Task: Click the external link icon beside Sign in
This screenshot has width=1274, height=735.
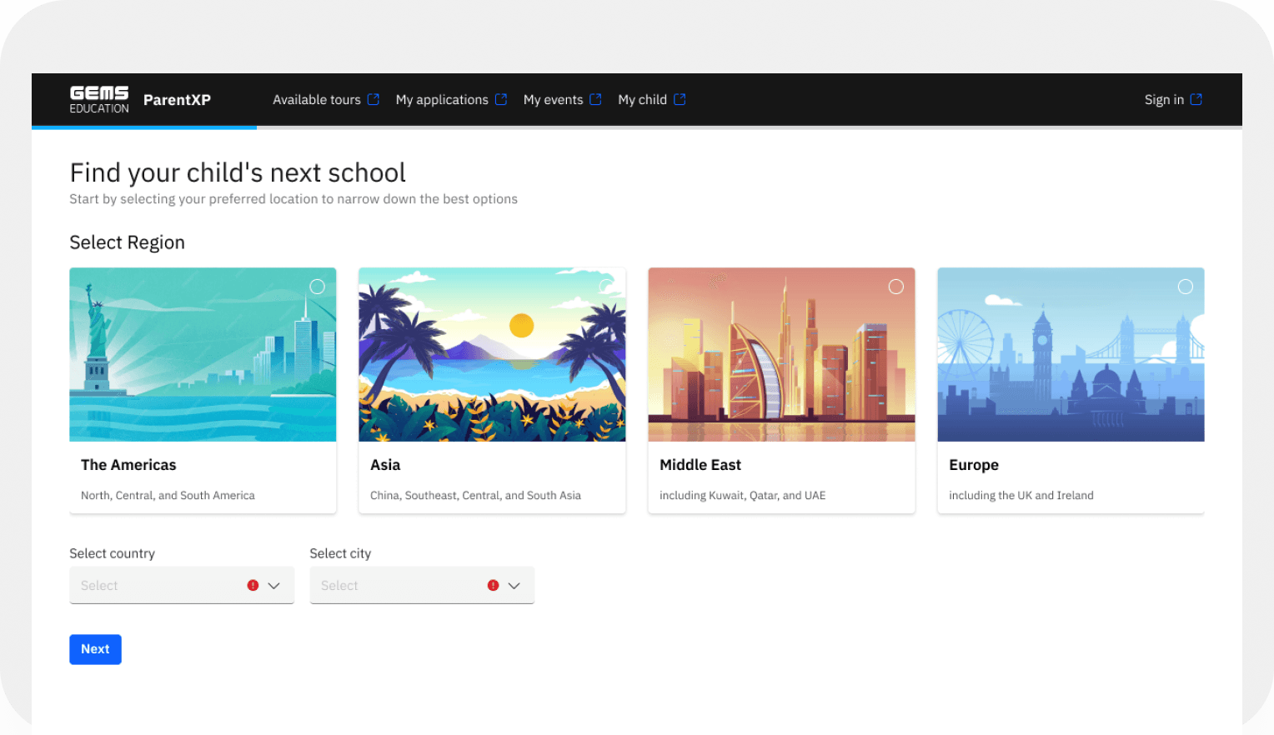Action: click(x=1197, y=99)
